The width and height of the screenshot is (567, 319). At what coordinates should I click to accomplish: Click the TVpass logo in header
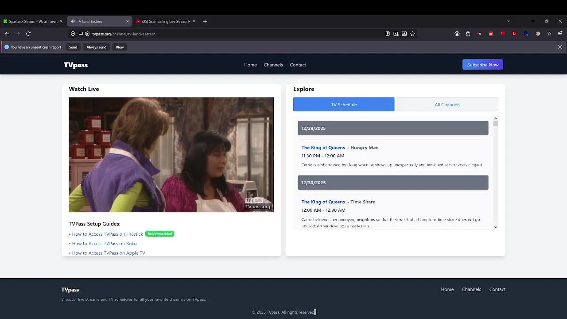coord(76,65)
